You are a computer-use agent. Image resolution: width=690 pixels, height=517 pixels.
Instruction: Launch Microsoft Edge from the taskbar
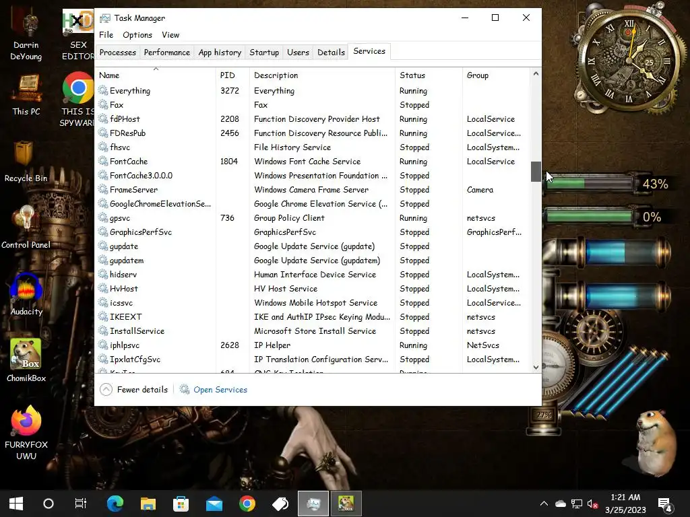(x=115, y=504)
